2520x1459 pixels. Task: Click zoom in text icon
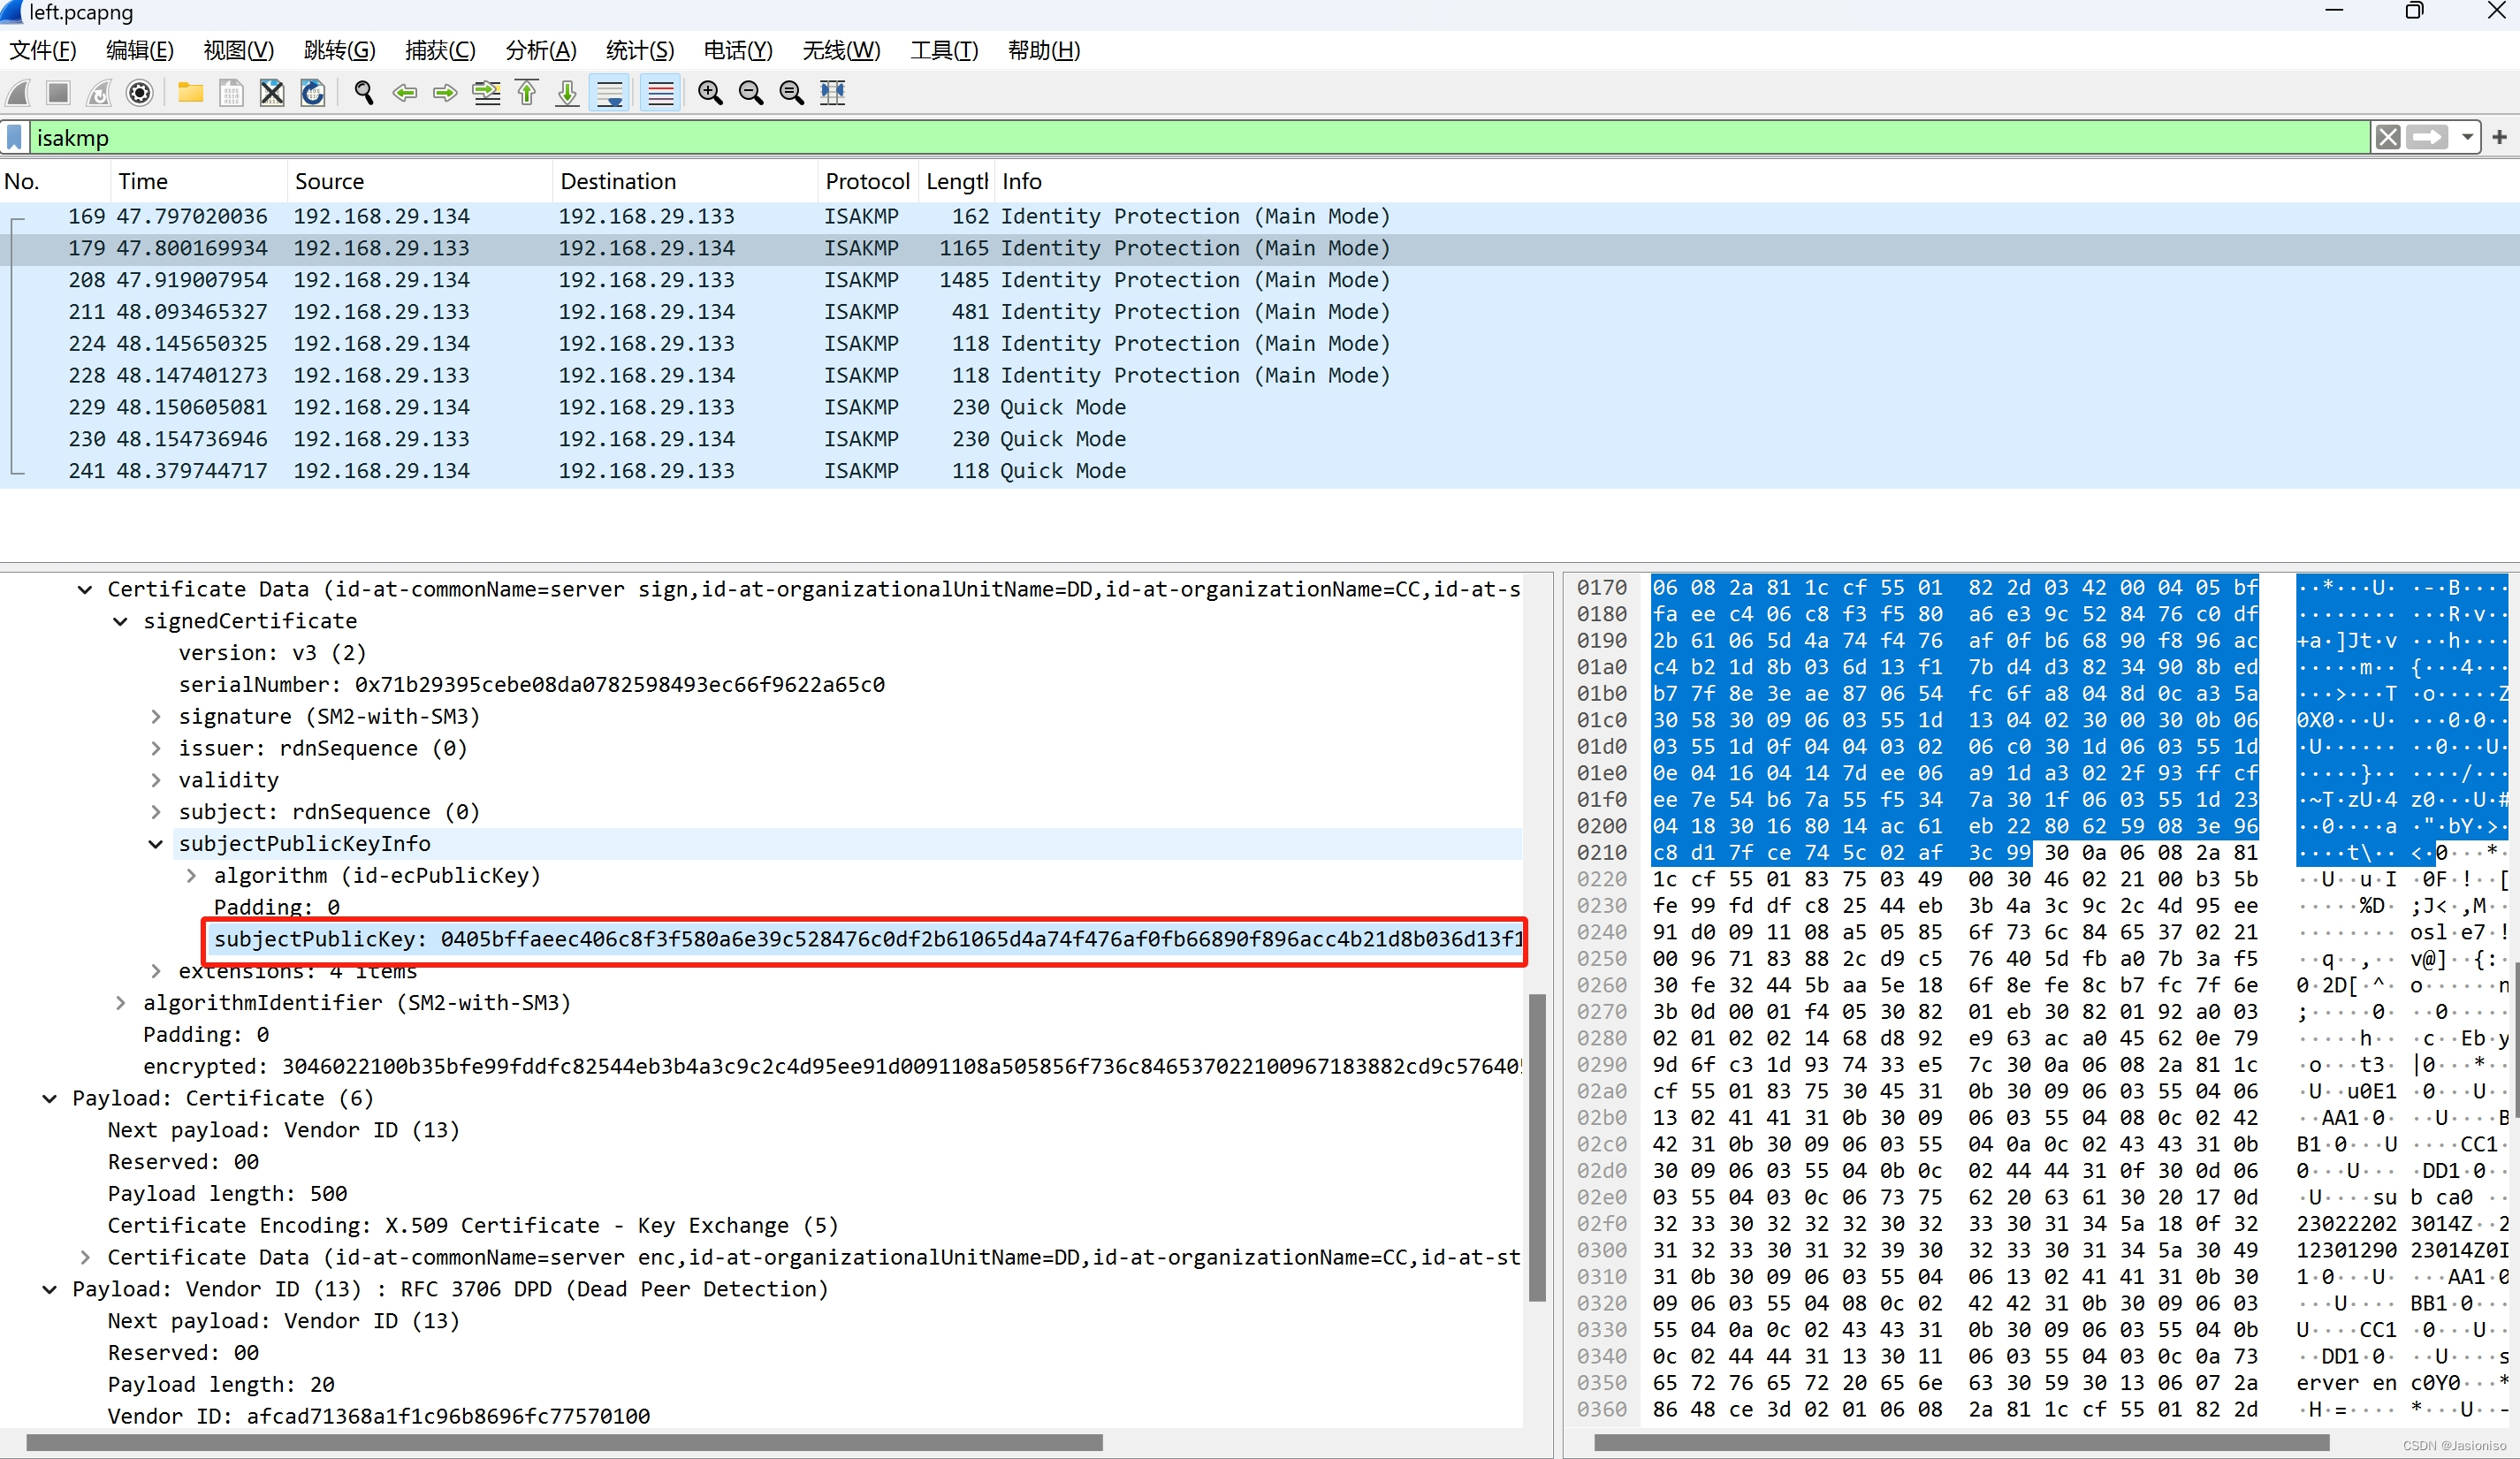(710, 93)
